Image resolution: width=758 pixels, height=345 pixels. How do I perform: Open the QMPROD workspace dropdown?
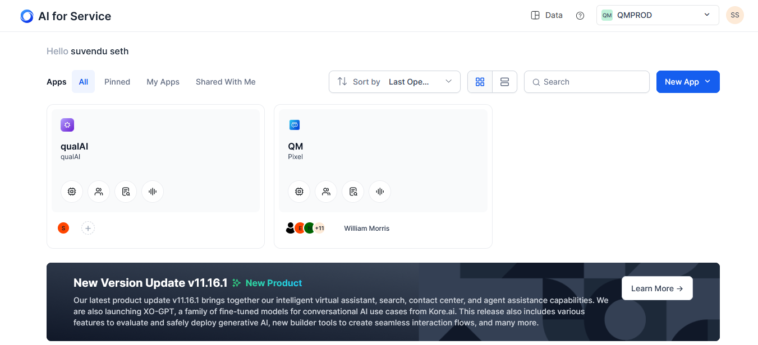(657, 15)
